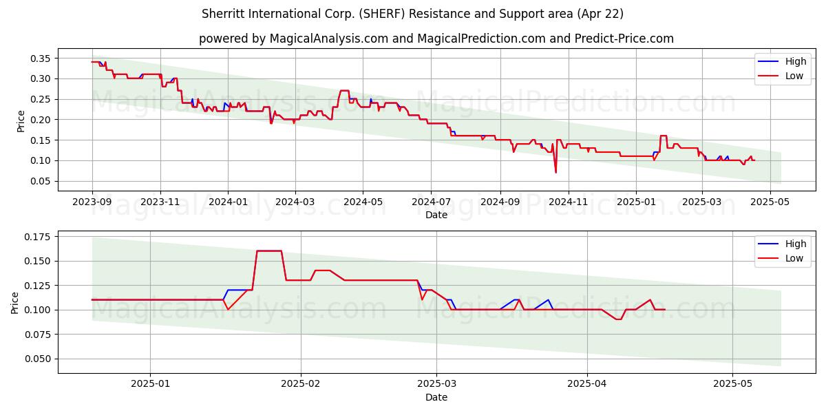Click the '0.100' price label on bottom chart
Viewport: 826px width, 413px height.
[x=39, y=310]
